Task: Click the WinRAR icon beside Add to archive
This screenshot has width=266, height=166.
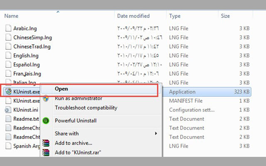Action: 46,143
